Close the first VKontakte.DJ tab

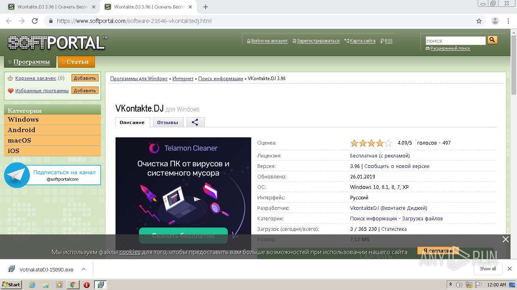point(93,7)
